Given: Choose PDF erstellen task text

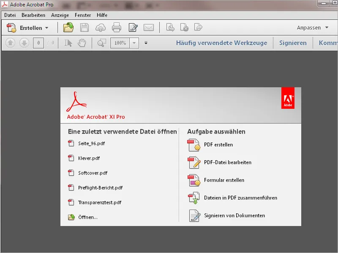Looking at the screenshot, I should coord(218,145).
